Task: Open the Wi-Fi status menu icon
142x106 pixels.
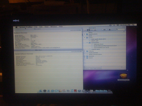Action: pyautogui.click(x=118, y=25)
